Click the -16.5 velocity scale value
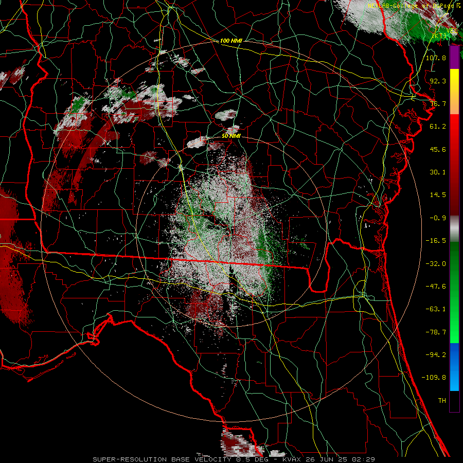The image size is (463, 463). [x=436, y=241]
